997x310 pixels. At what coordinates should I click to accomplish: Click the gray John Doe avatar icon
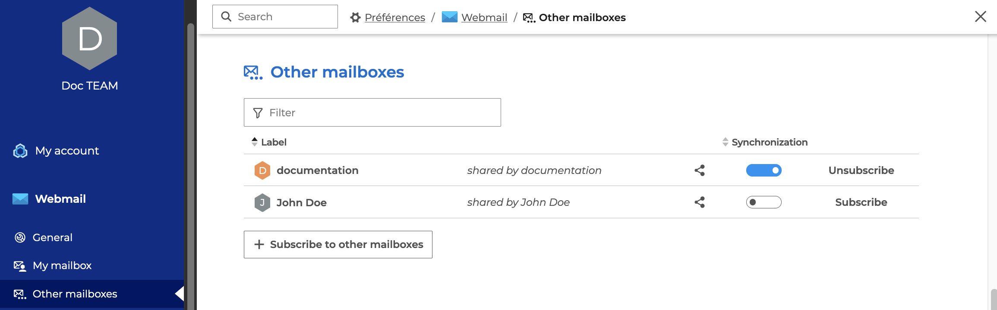tap(262, 202)
